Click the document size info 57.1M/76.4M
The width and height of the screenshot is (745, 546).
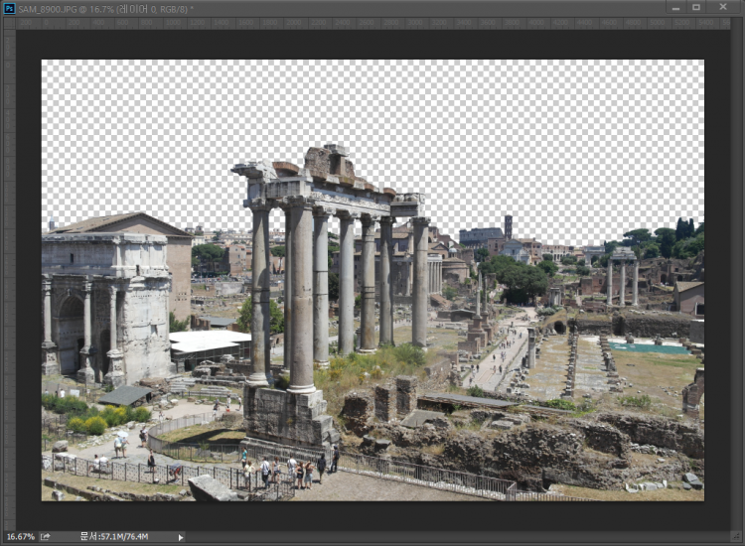point(112,537)
